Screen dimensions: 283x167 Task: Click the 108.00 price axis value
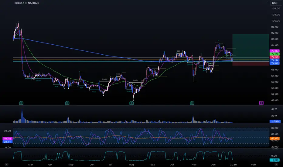click(276, 9)
